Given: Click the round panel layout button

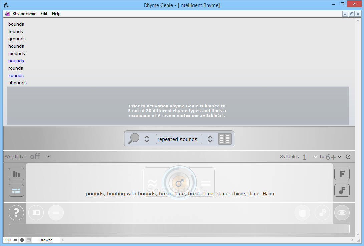Looking at the screenshot, I should (36, 213).
